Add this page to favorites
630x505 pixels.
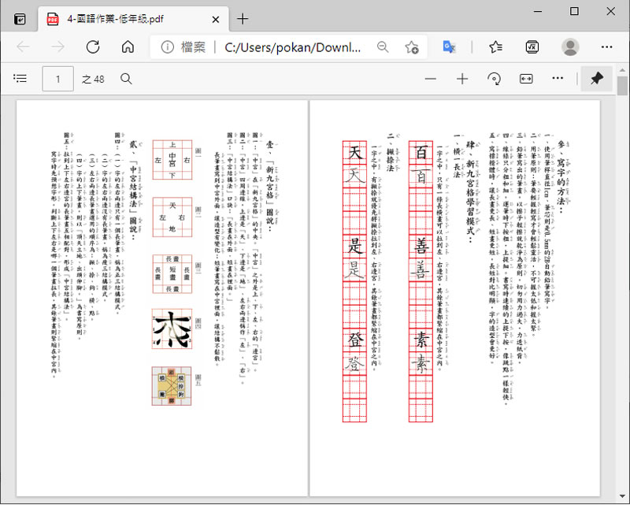[413, 47]
